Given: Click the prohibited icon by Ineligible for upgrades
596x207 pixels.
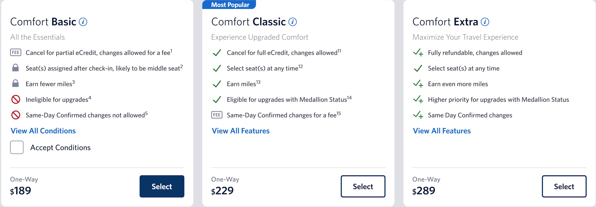Looking at the screenshot, I should pyautogui.click(x=16, y=99).
